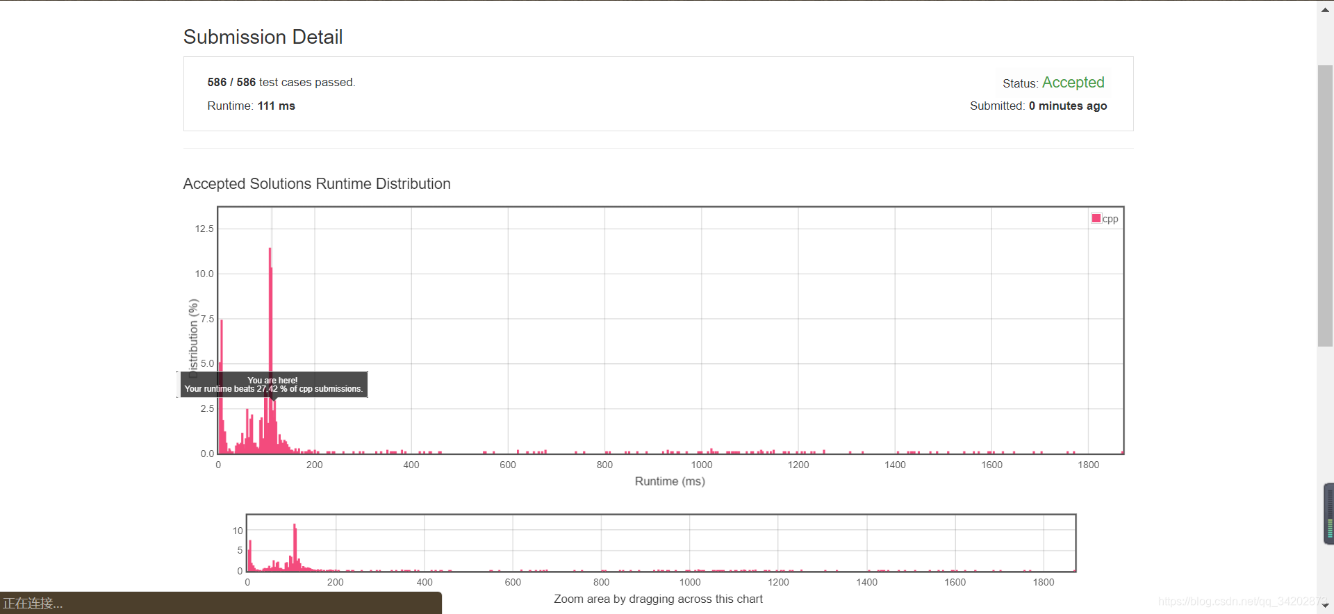Viewport: 1334px width, 614px height.
Task: Click the You are here tooltip
Action: [274, 385]
